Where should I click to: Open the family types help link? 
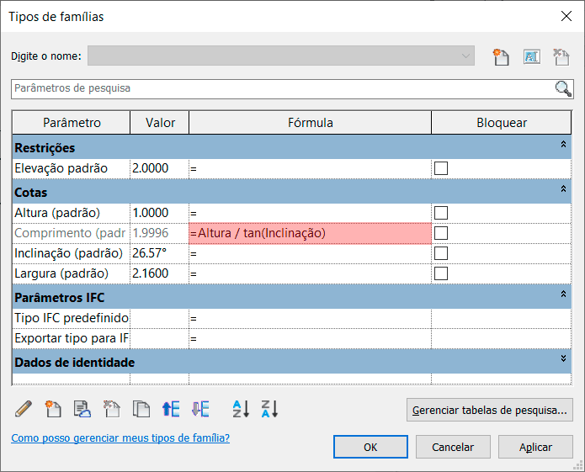pyautogui.click(x=120, y=438)
